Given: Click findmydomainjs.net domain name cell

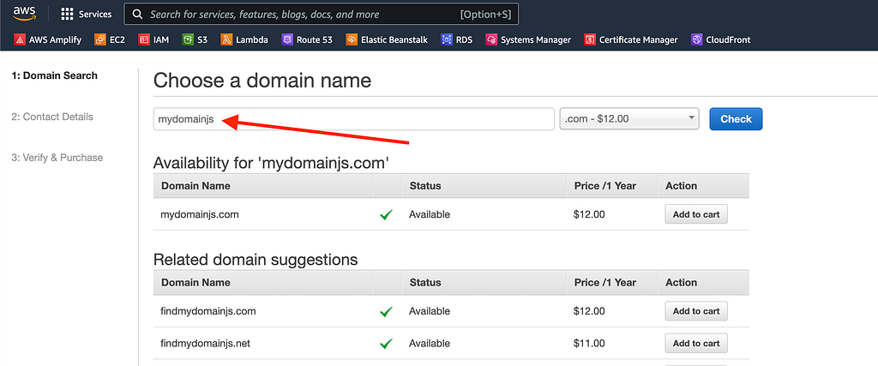Looking at the screenshot, I should pos(207,343).
